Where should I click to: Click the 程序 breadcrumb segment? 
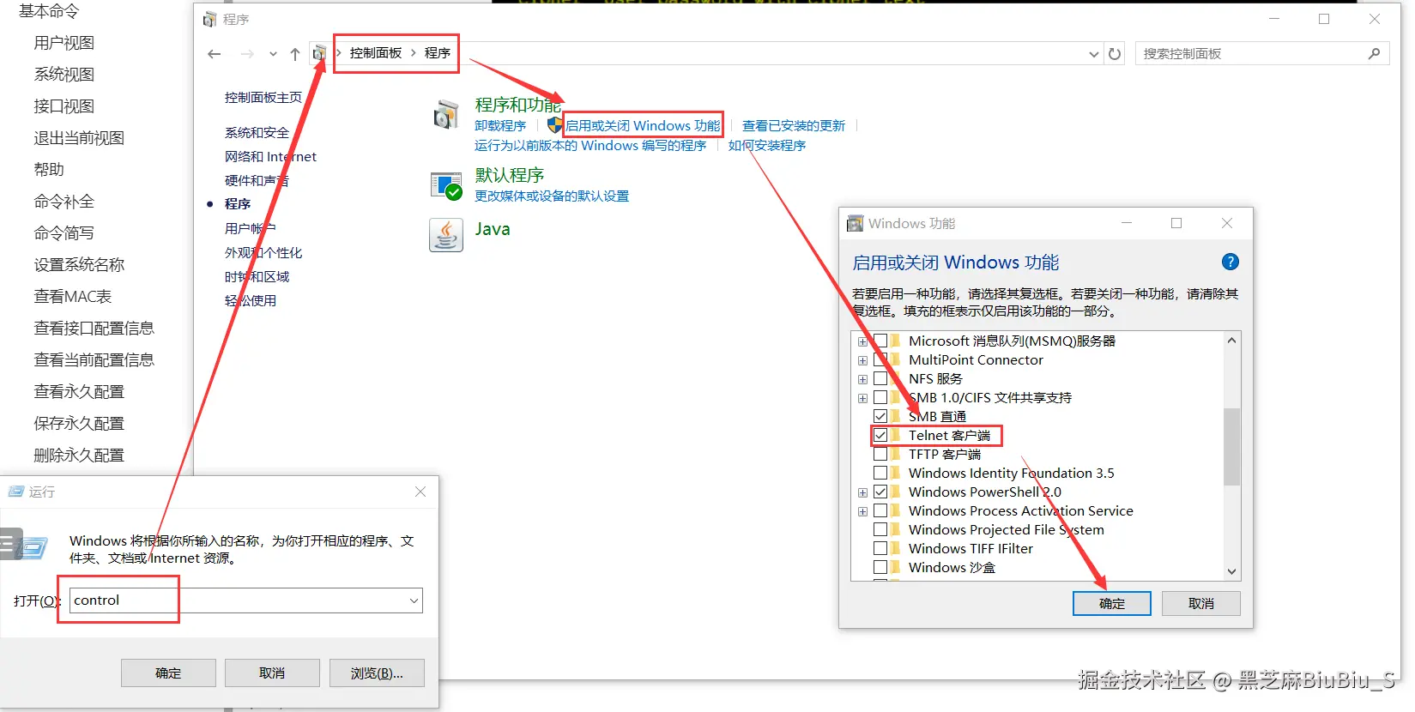(x=438, y=53)
